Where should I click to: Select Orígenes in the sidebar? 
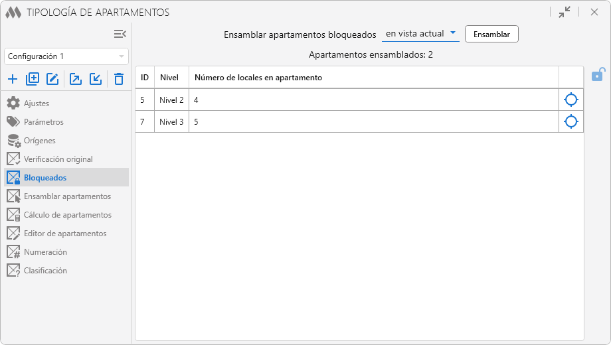pos(40,141)
